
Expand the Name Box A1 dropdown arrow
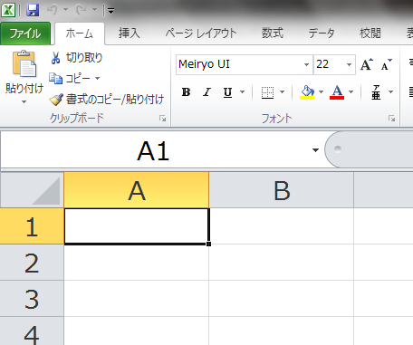[315, 150]
